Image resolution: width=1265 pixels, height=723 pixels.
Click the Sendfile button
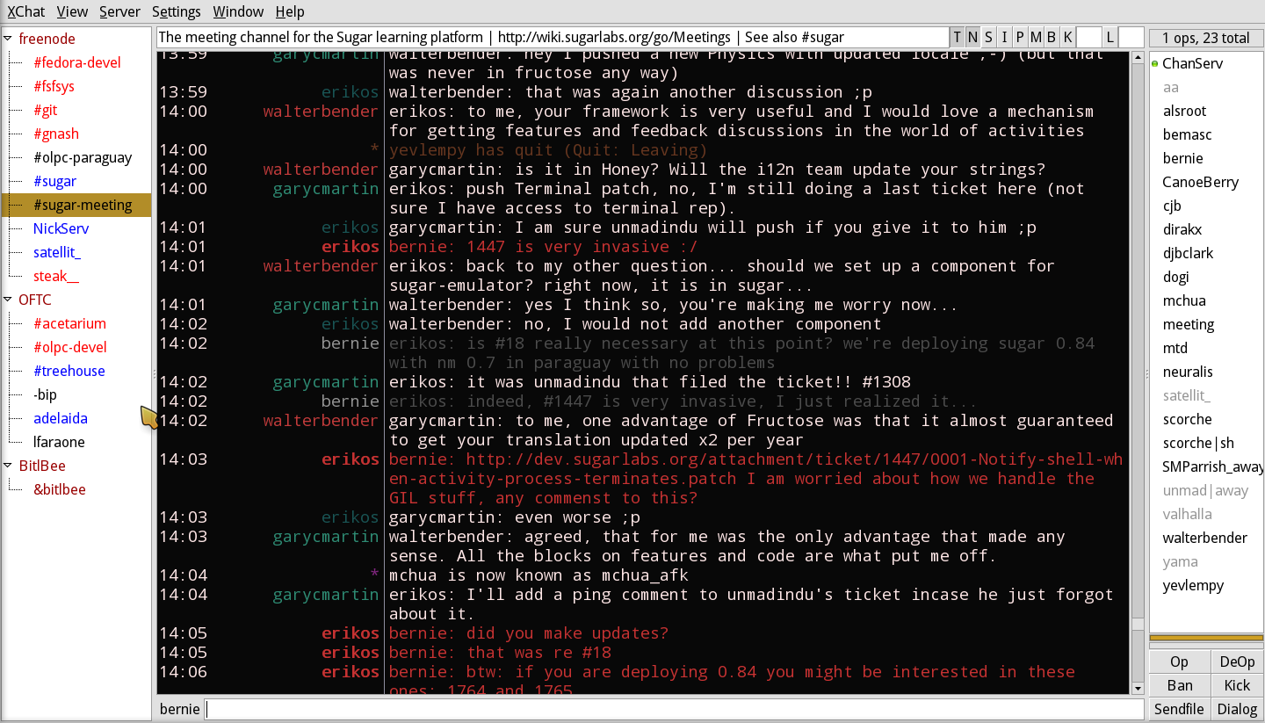(1179, 709)
